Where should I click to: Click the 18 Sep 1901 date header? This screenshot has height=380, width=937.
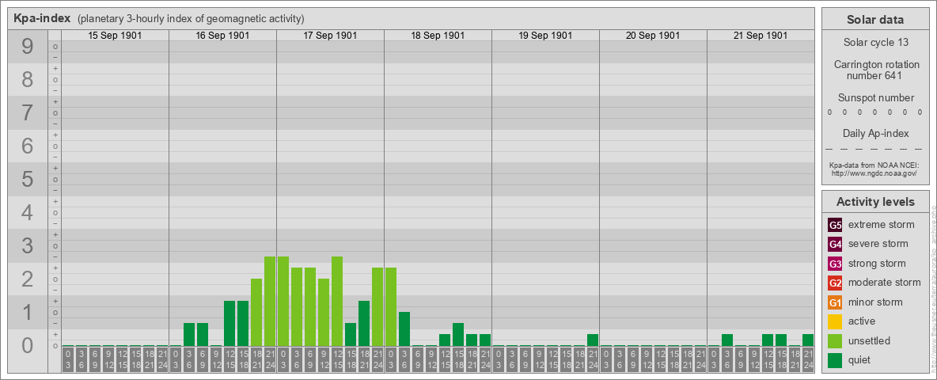coord(438,36)
